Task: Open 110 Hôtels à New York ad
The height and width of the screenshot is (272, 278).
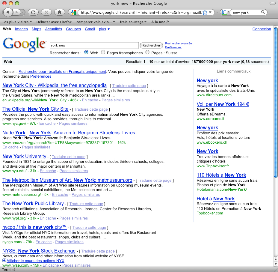Action: pyautogui.click(x=221, y=175)
